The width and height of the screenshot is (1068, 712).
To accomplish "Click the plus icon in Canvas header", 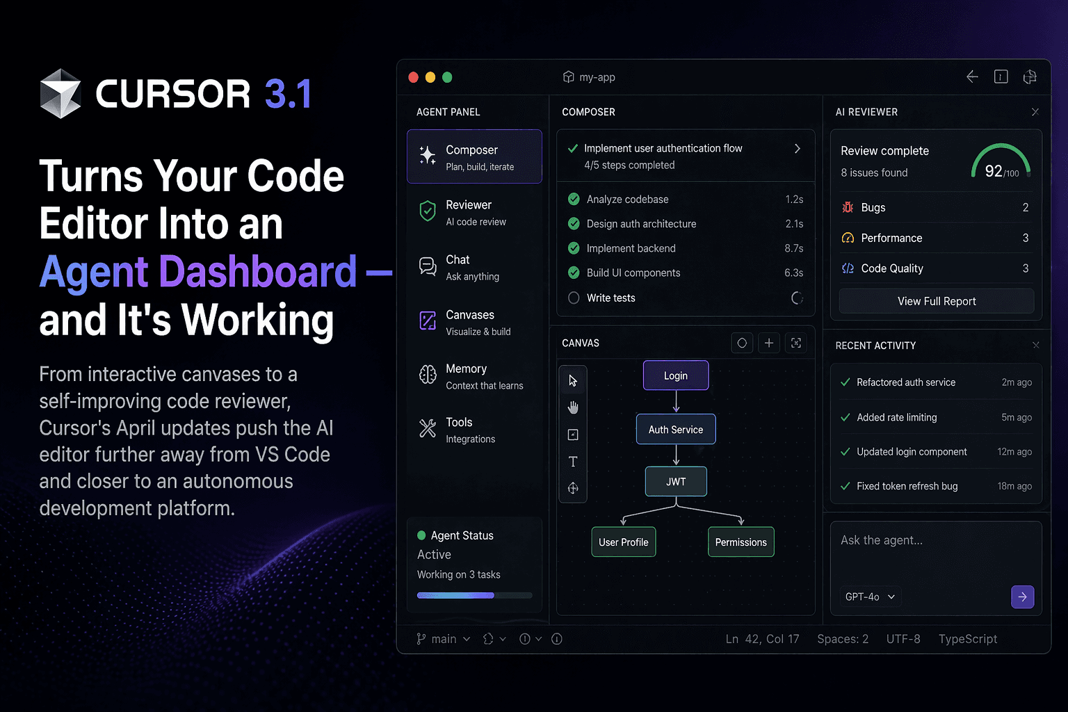I will click(x=769, y=343).
